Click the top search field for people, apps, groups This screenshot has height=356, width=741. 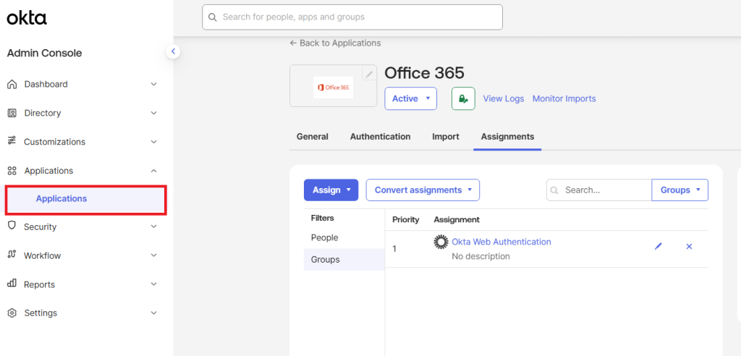point(352,17)
